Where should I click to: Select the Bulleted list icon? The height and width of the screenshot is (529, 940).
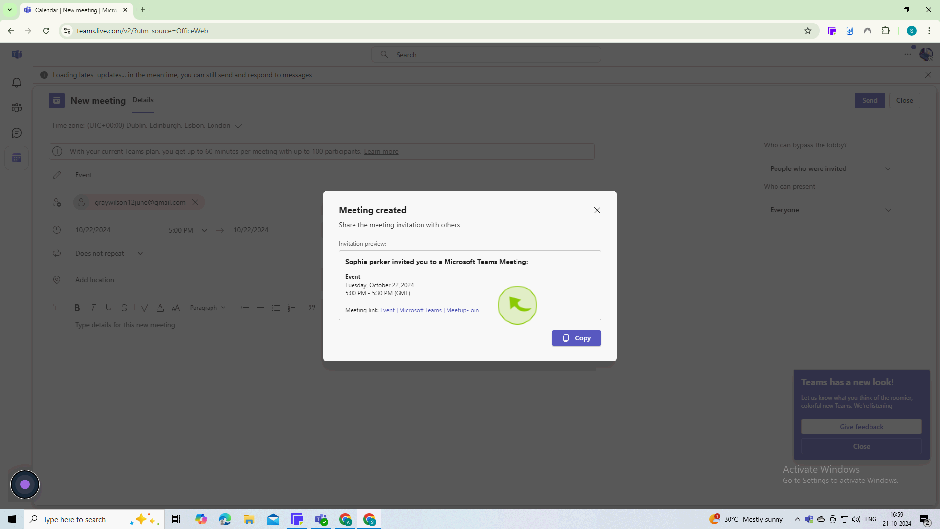tap(276, 307)
